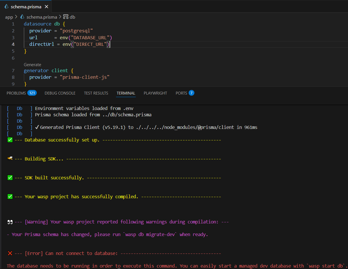348x269 pixels.
Task: Click the db symbol icon in the breadcrumb
Action: [x=66, y=17]
